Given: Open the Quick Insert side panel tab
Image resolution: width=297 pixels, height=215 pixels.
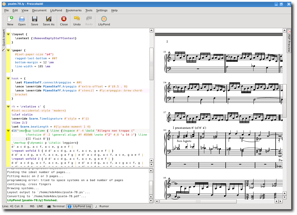Looking at the screenshot, I should tap(4, 38).
